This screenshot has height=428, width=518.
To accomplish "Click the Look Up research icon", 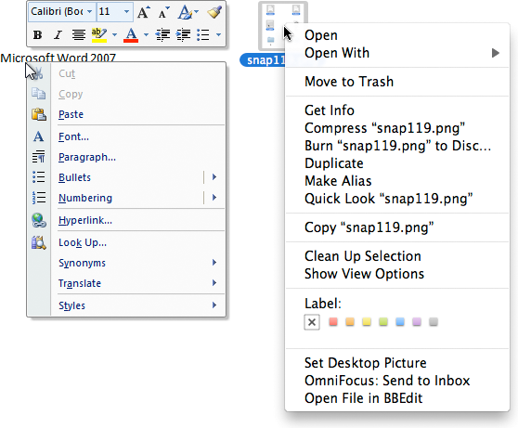I will click(39, 242).
